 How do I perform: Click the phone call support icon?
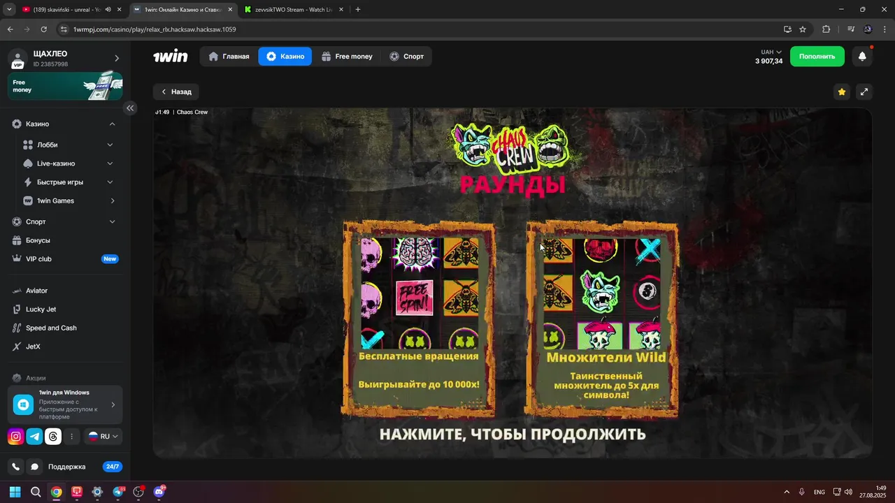(x=16, y=467)
